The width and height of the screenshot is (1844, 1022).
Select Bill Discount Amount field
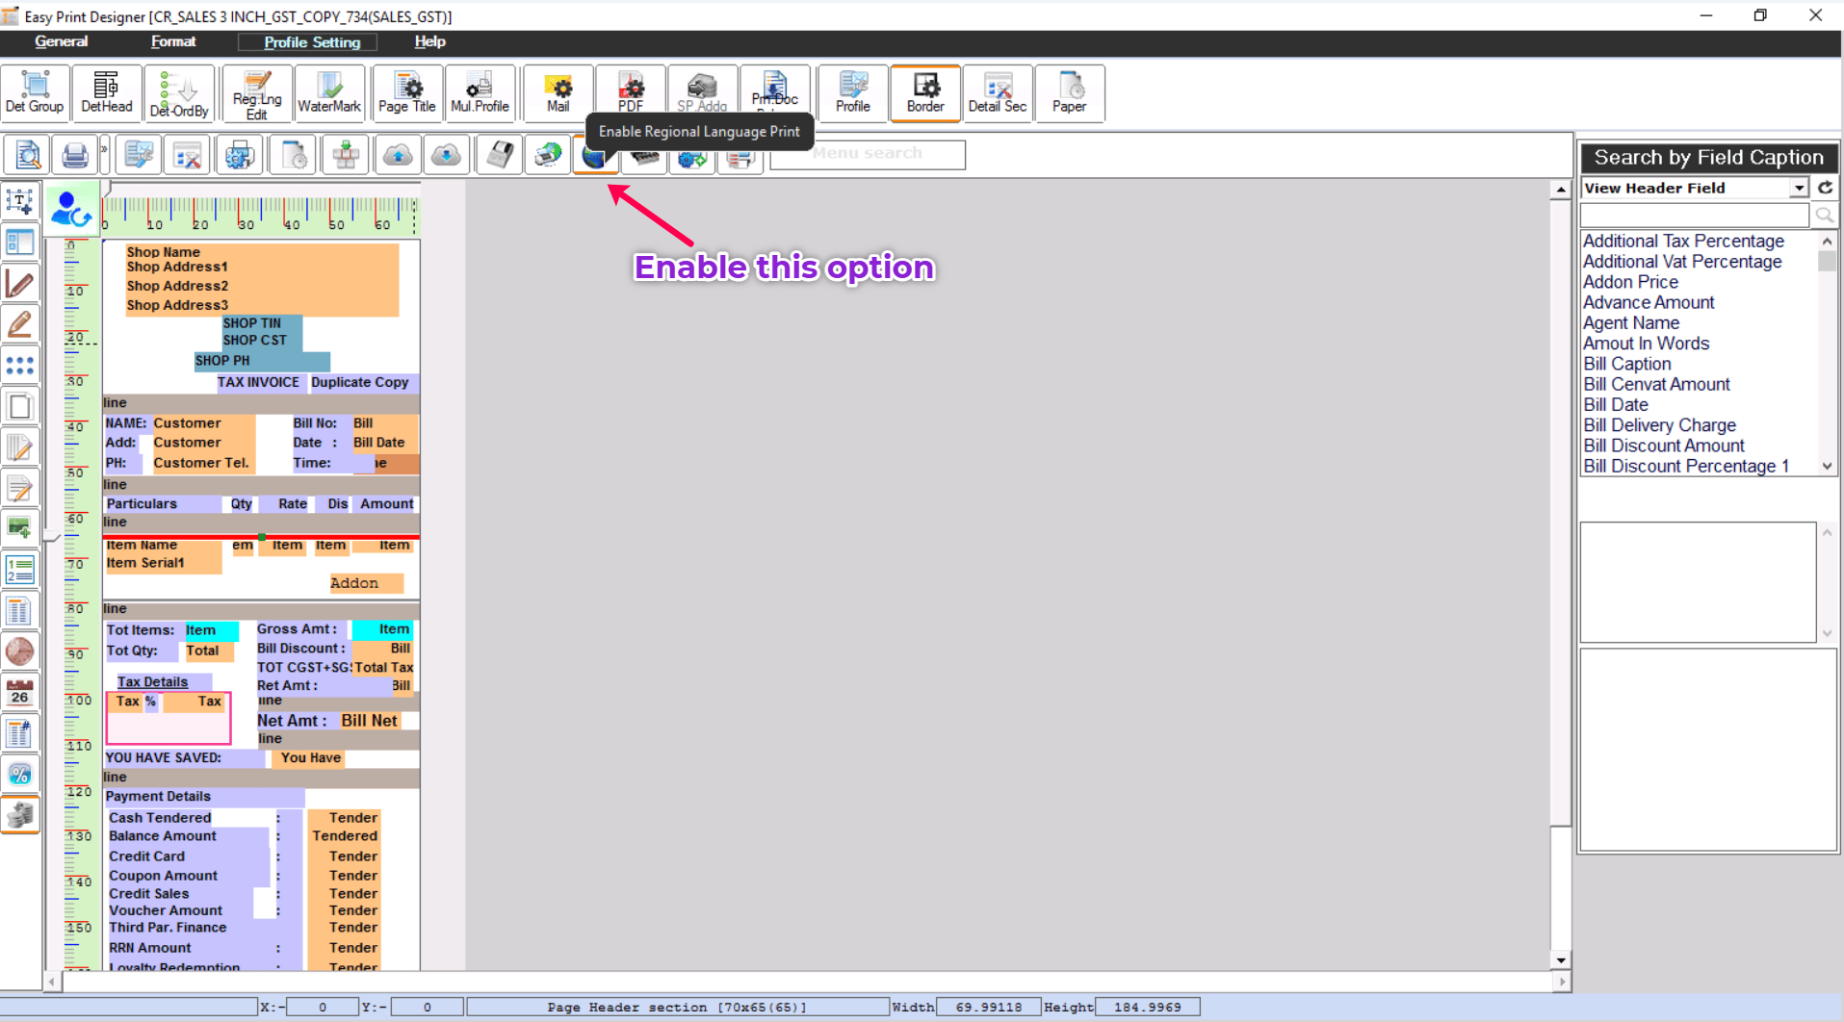tap(1664, 446)
